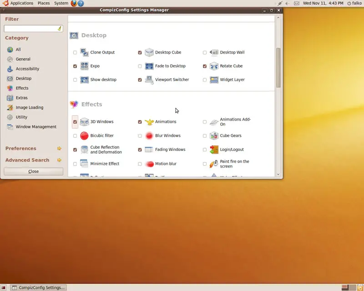Open the Animations Add-On plugin icon
The image size is (364, 291).
214,122
